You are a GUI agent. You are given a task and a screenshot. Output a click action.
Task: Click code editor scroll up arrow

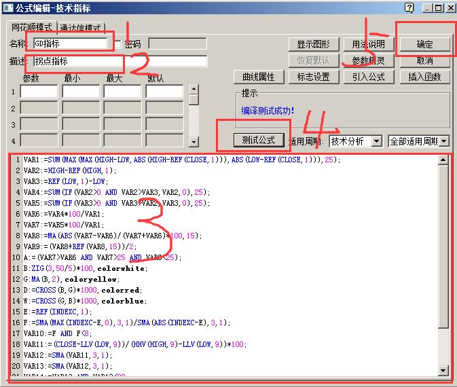443,160
